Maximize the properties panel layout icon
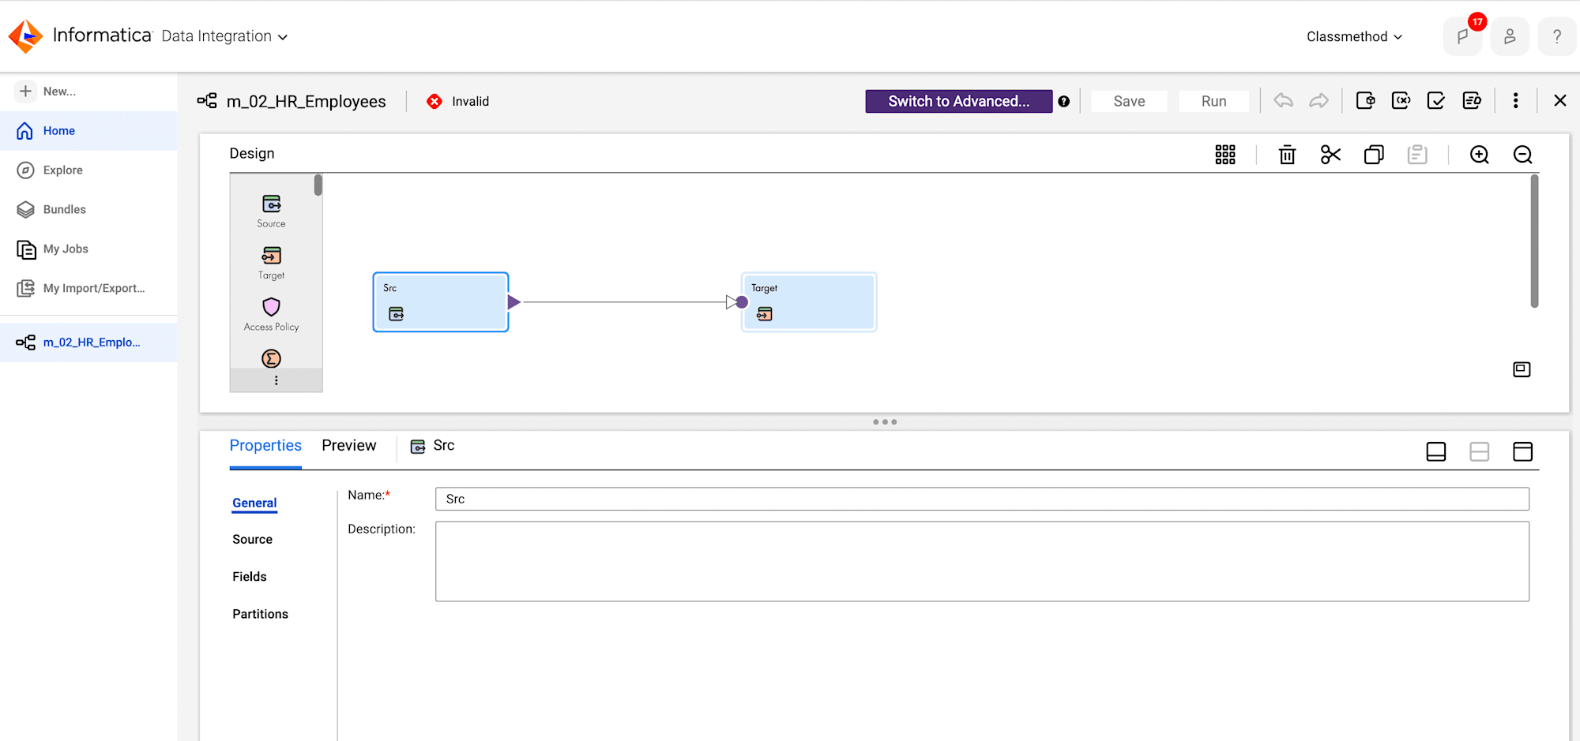The width and height of the screenshot is (1580, 741). tap(1522, 451)
